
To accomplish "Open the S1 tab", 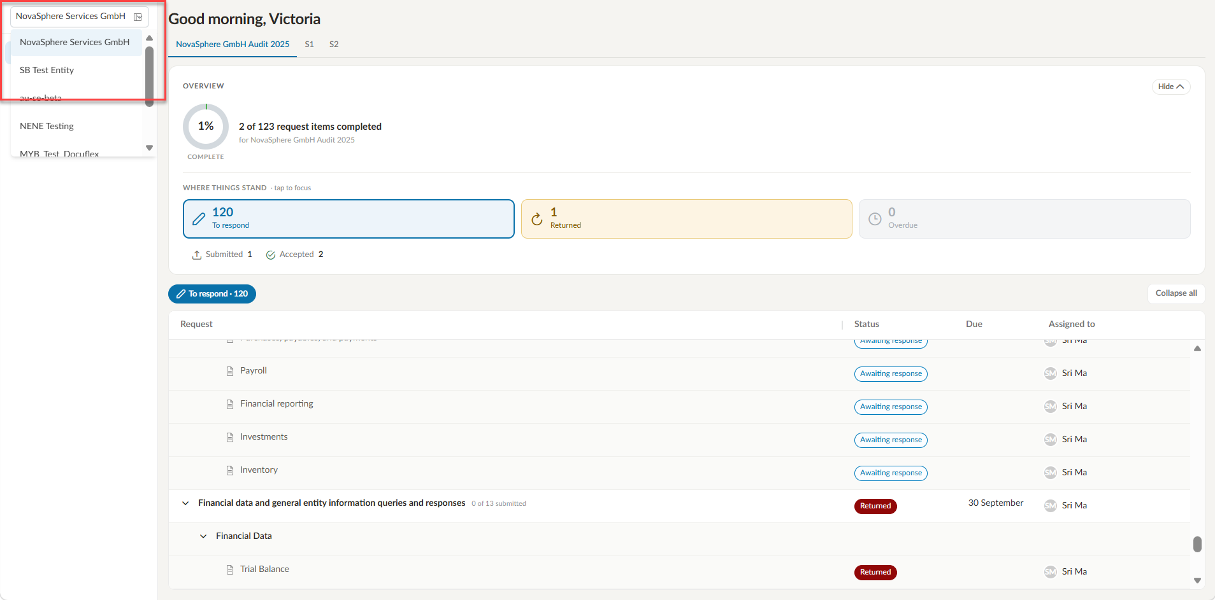I will (x=309, y=44).
